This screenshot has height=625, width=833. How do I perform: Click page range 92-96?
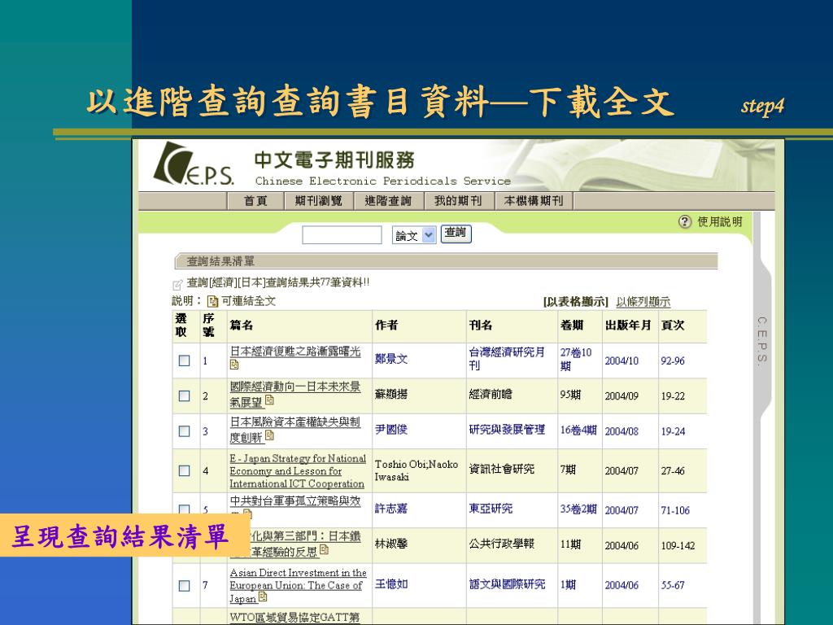pos(673,361)
